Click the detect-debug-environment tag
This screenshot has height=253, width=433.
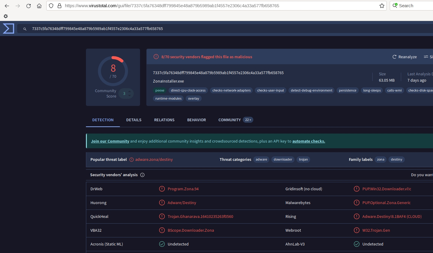coord(311,90)
